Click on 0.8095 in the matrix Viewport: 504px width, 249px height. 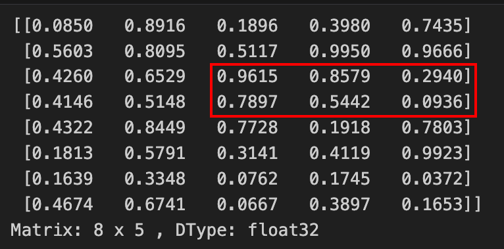[x=155, y=51]
